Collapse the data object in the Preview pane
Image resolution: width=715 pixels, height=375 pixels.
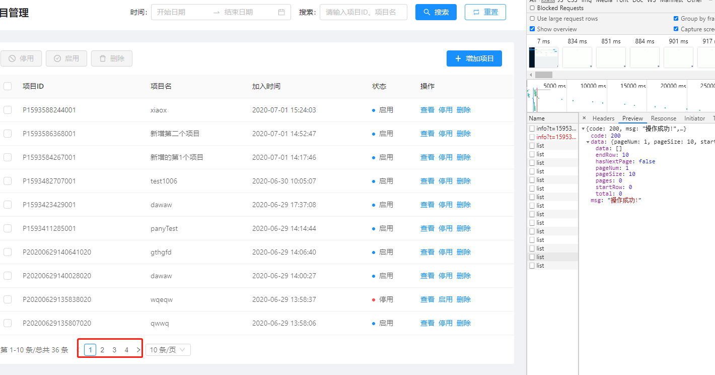click(x=588, y=142)
